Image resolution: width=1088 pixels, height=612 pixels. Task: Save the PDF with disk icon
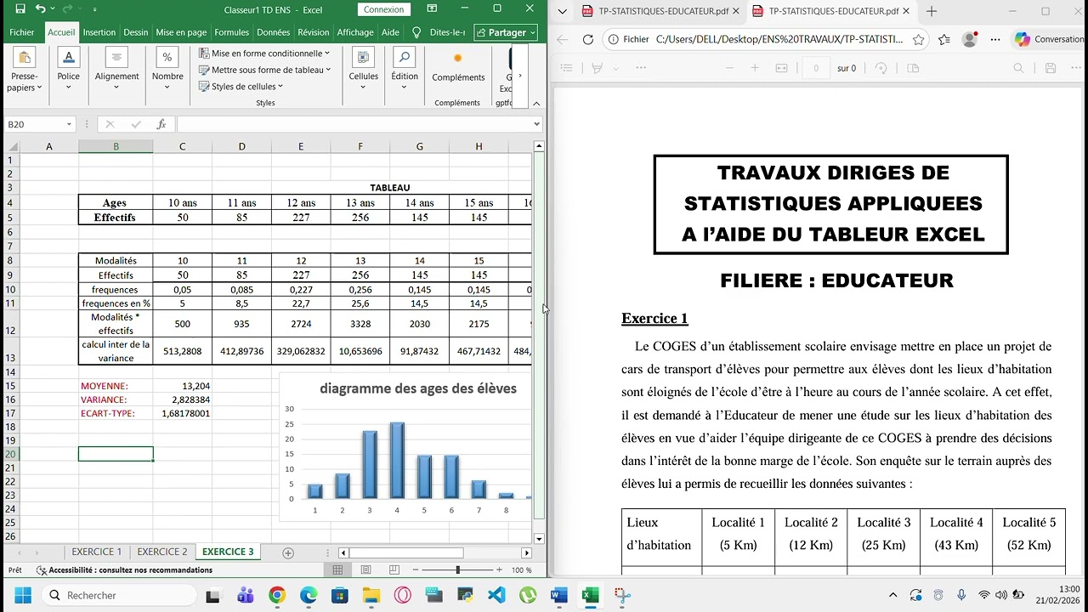click(1051, 68)
